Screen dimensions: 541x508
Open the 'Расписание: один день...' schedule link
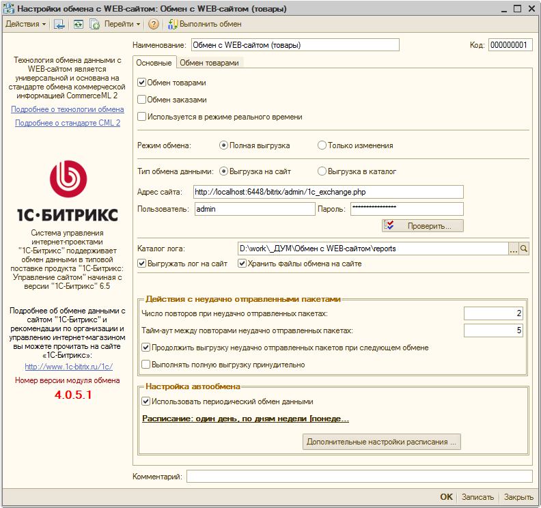tap(245, 419)
